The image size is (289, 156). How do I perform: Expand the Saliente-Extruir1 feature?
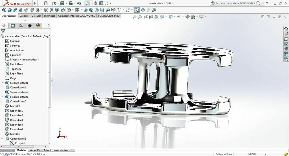pyautogui.click(x=2, y=83)
